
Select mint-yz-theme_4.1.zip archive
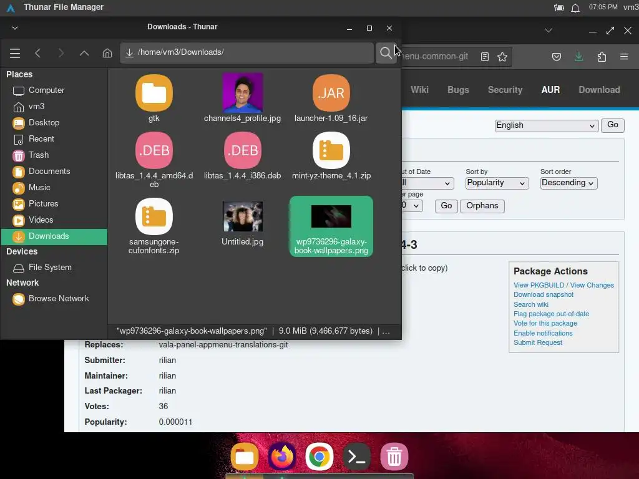[331, 157]
